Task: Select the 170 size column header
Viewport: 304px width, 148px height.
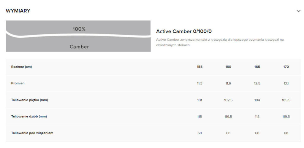Action: (x=286, y=67)
